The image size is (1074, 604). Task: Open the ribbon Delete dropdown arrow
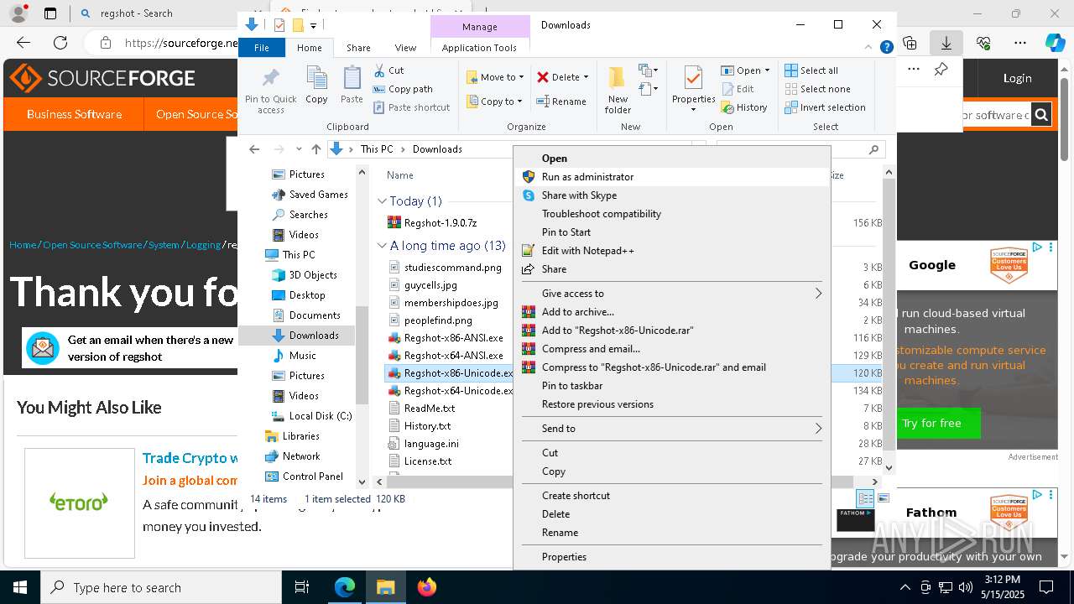[x=586, y=77]
